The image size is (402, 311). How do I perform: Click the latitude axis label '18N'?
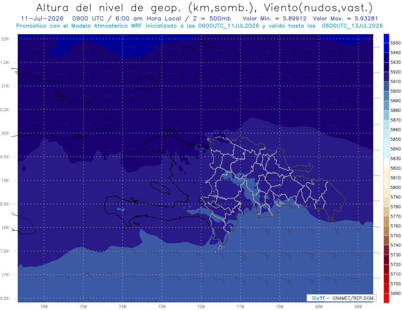(5, 228)
